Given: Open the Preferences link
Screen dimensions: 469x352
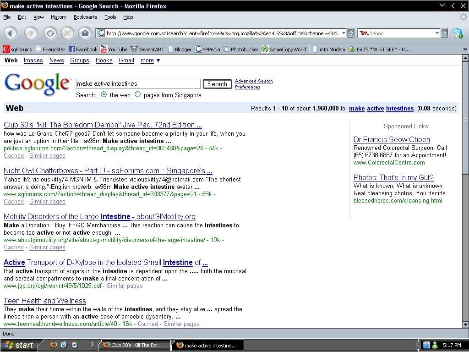Looking at the screenshot, I should pyautogui.click(x=247, y=87).
